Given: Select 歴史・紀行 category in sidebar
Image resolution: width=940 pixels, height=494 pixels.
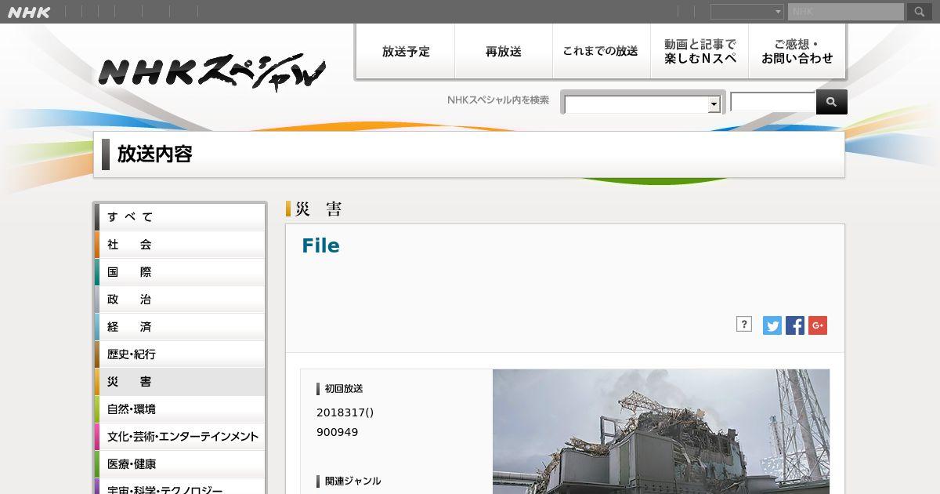Looking at the screenshot, I should 180,354.
